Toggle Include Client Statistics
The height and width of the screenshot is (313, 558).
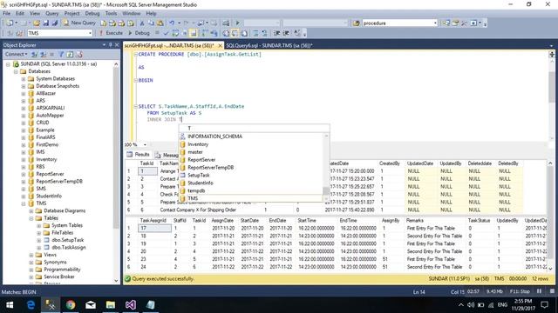(214, 33)
